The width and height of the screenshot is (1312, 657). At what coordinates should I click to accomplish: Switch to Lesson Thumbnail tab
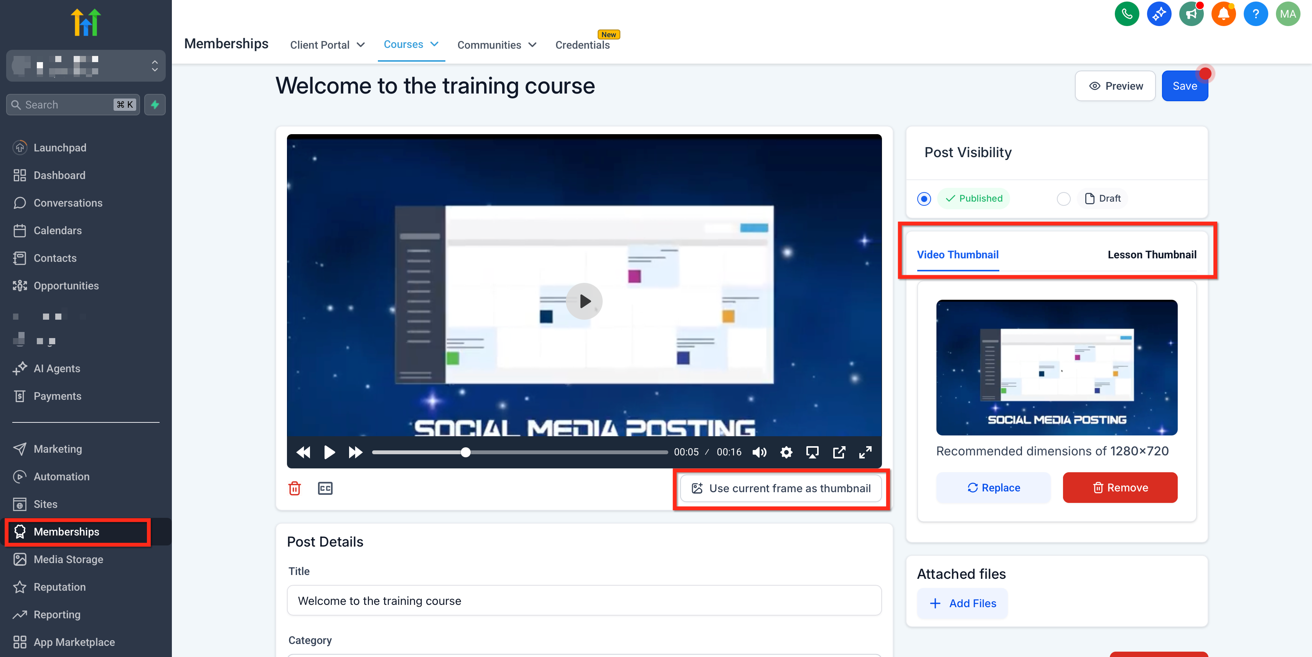point(1152,255)
